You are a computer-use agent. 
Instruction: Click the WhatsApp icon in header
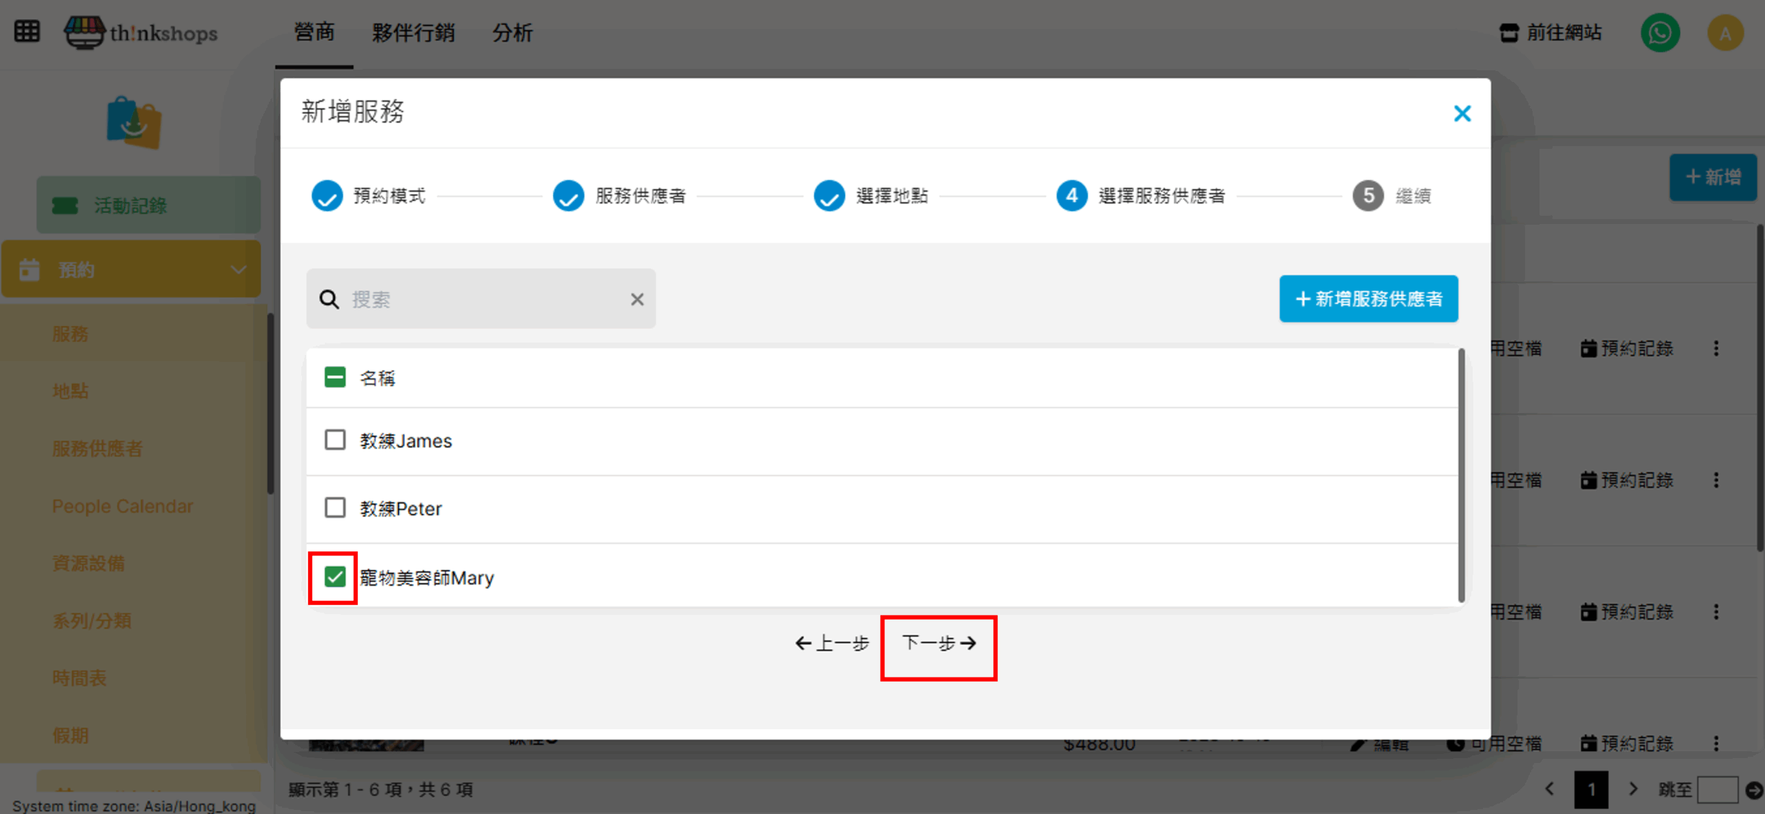[x=1660, y=33]
